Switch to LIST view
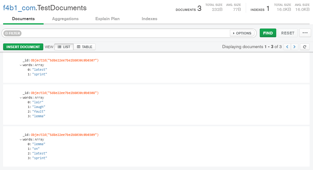Viewport: 313px width, 170px height. point(64,47)
